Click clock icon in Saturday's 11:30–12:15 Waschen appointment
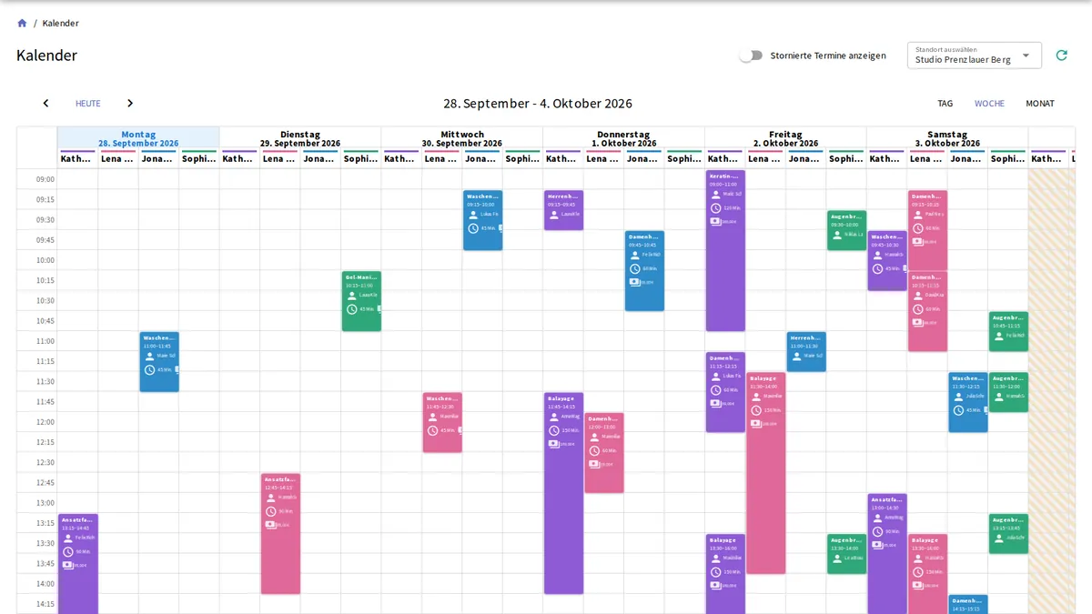This screenshot has width=1092, height=614. [958, 410]
